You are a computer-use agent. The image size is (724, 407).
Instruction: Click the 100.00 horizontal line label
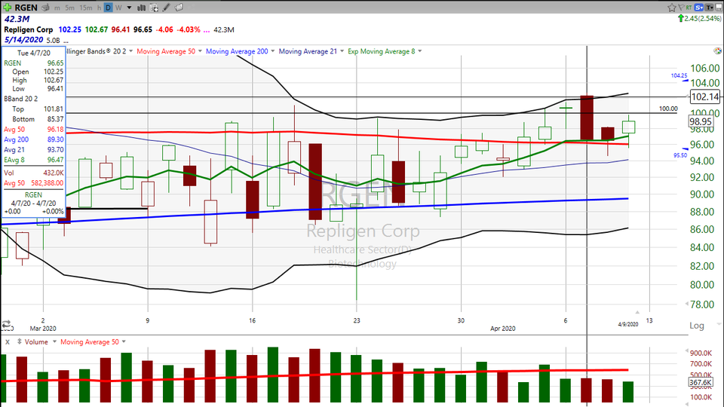click(x=668, y=109)
